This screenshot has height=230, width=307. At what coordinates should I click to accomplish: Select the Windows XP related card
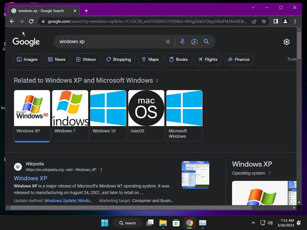[x=32, y=116]
